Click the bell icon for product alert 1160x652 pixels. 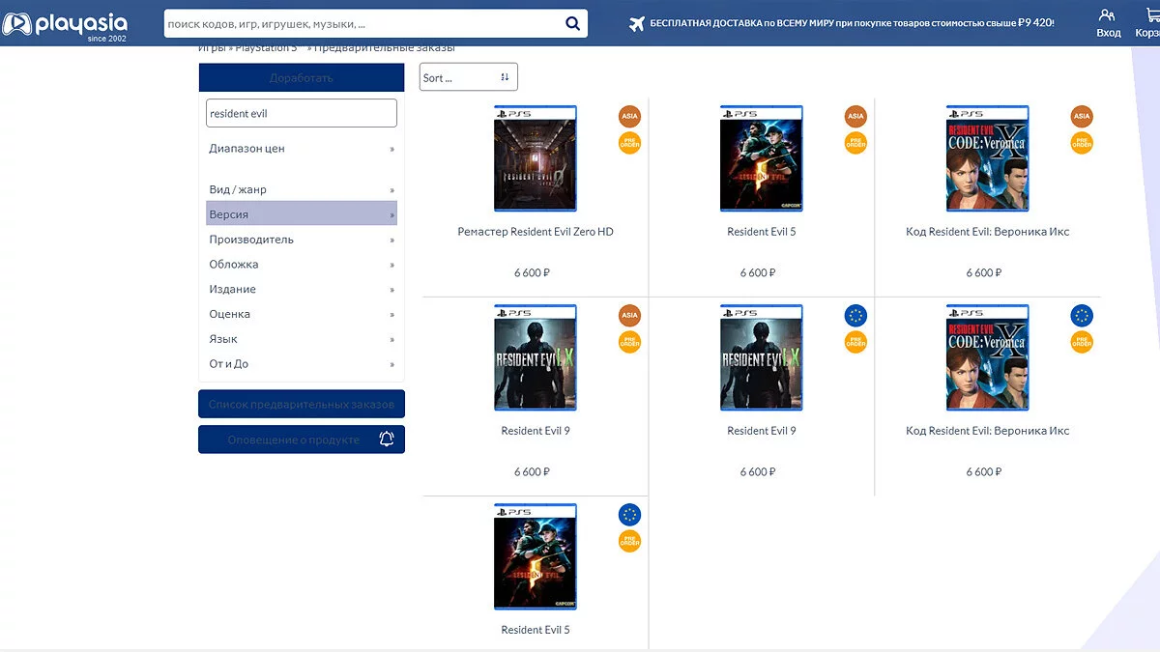[x=387, y=439]
